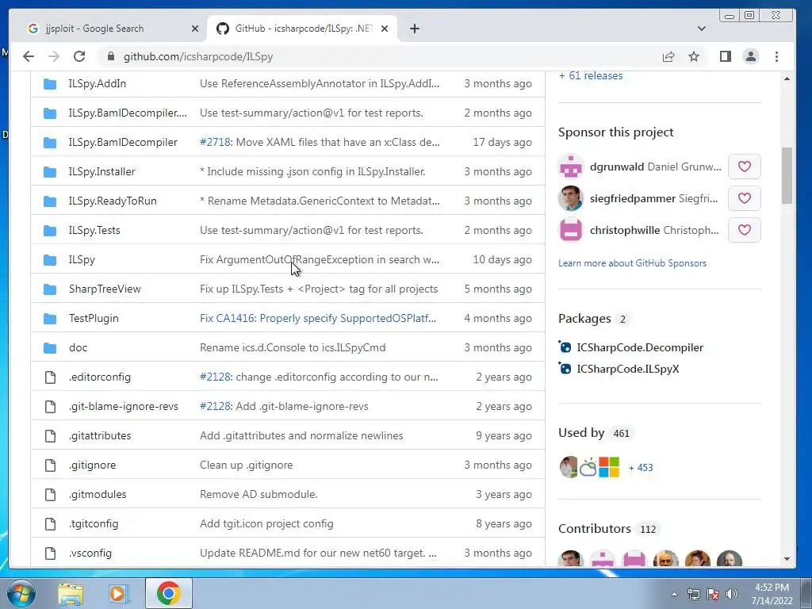Open the Contributors 112 heading
The image size is (812, 609).
pyautogui.click(x=607, y=529)
